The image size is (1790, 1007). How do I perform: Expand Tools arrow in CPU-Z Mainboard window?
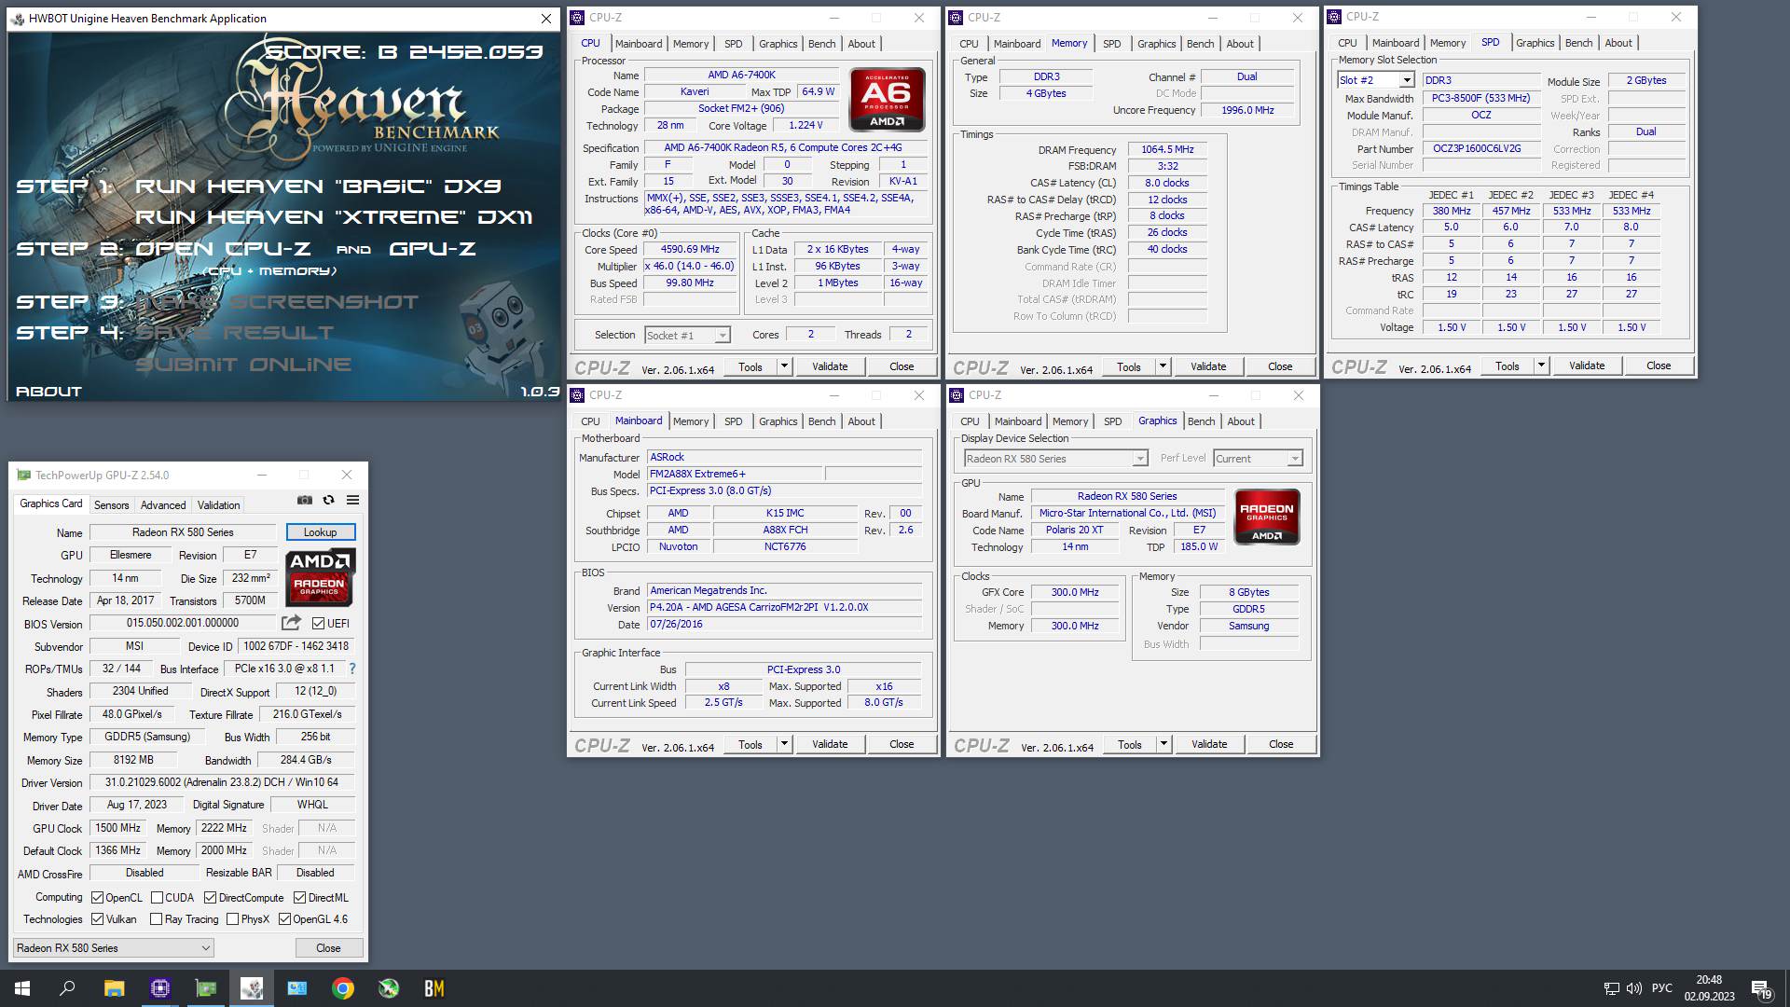pos(784,744)
